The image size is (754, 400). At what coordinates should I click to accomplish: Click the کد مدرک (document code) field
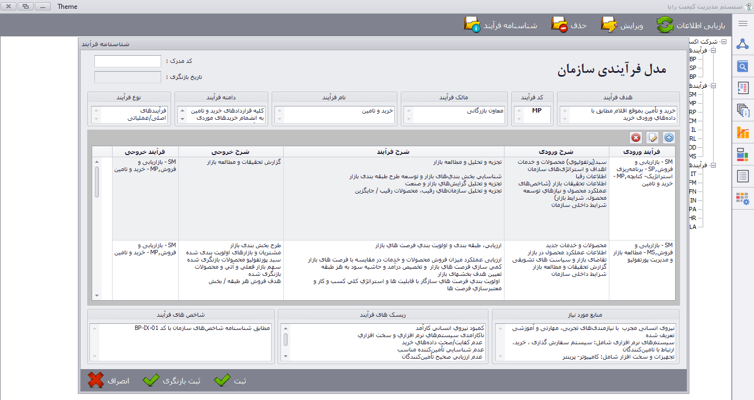128,61
